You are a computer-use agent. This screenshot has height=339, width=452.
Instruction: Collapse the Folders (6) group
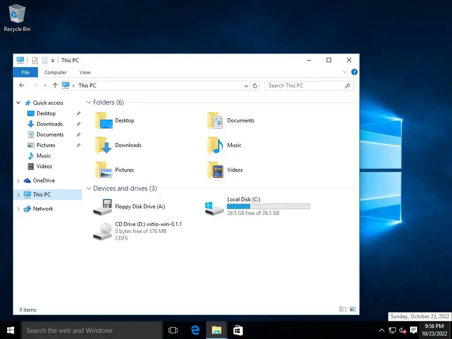click(x=89, y=102)
